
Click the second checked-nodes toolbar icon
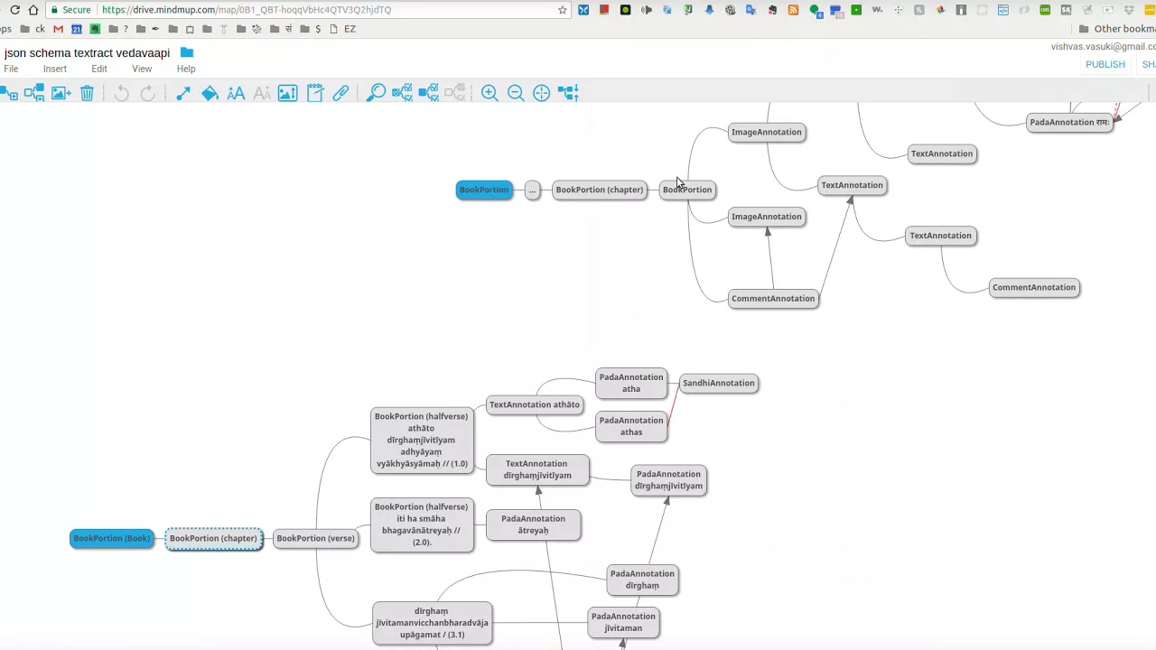(x=429, y=93)
